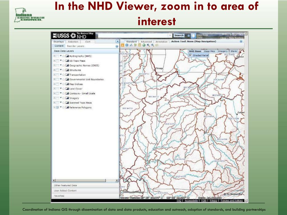Enable the Transportation layer checkbox
287x215 pixels.
[x=57, y=75]
